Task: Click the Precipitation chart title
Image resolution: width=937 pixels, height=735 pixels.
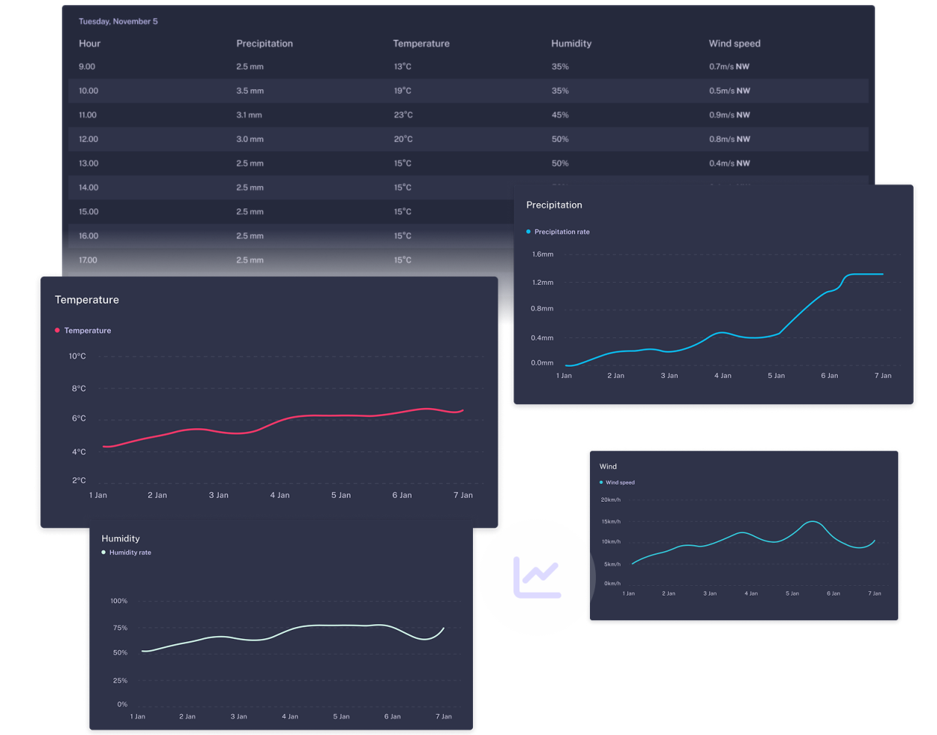Action: pyautogui.click(x=553, y=205)
